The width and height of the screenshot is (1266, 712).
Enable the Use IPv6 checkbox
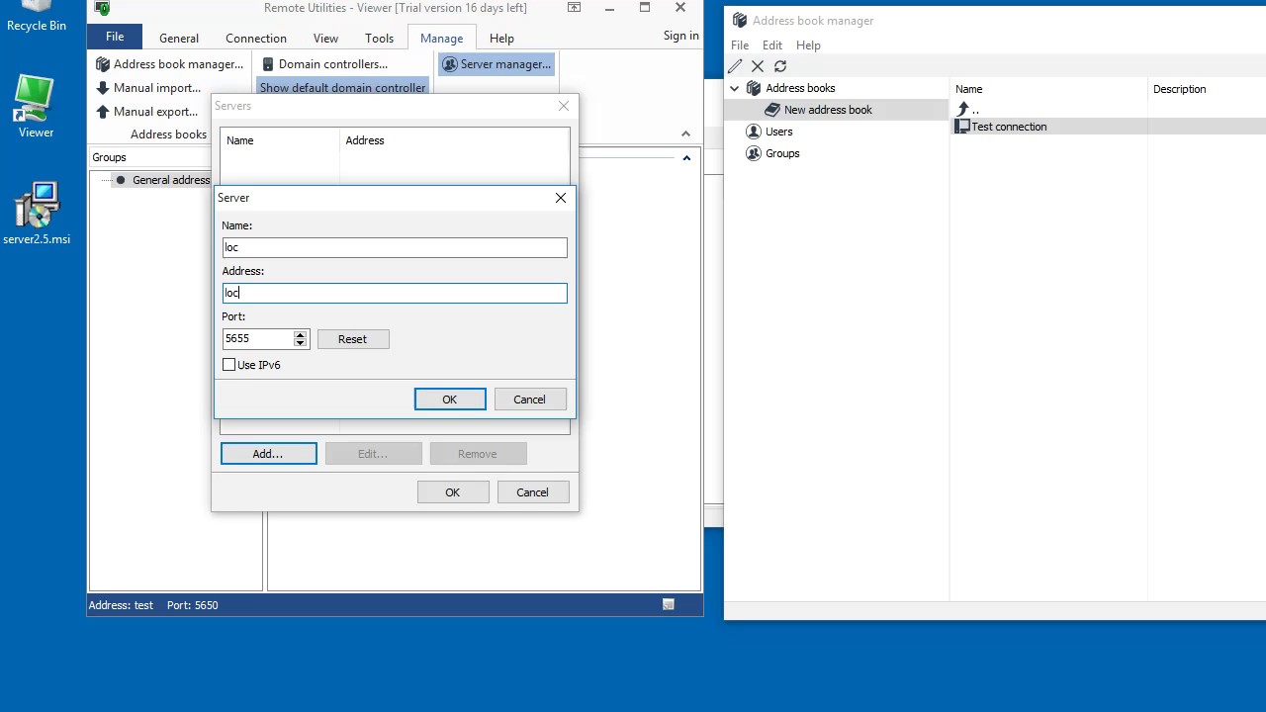229,365
